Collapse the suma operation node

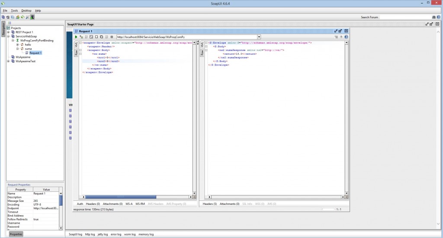click(x=17, y=49)
